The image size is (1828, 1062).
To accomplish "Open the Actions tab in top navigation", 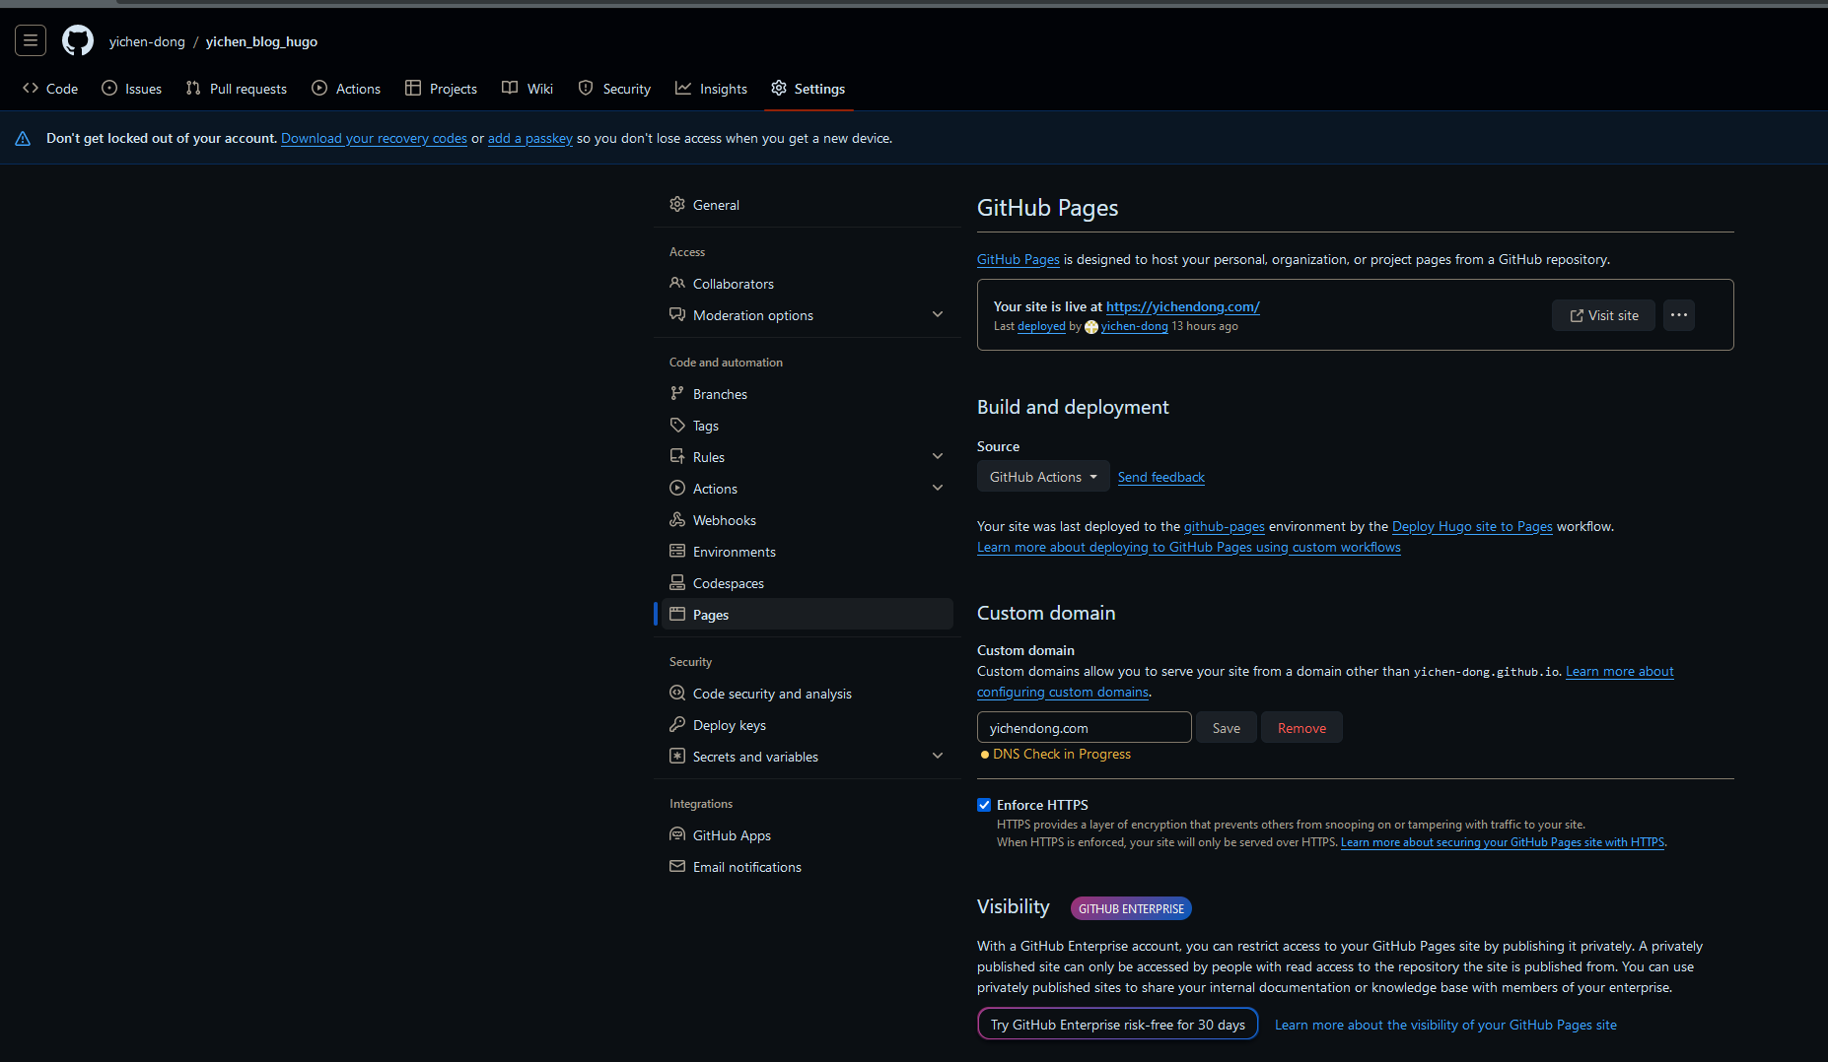I will (x=346, y=89).
